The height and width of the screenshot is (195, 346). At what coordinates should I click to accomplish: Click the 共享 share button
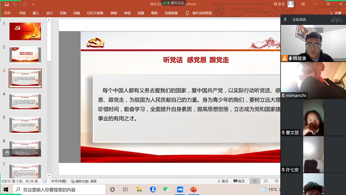(x=335, y=13)
